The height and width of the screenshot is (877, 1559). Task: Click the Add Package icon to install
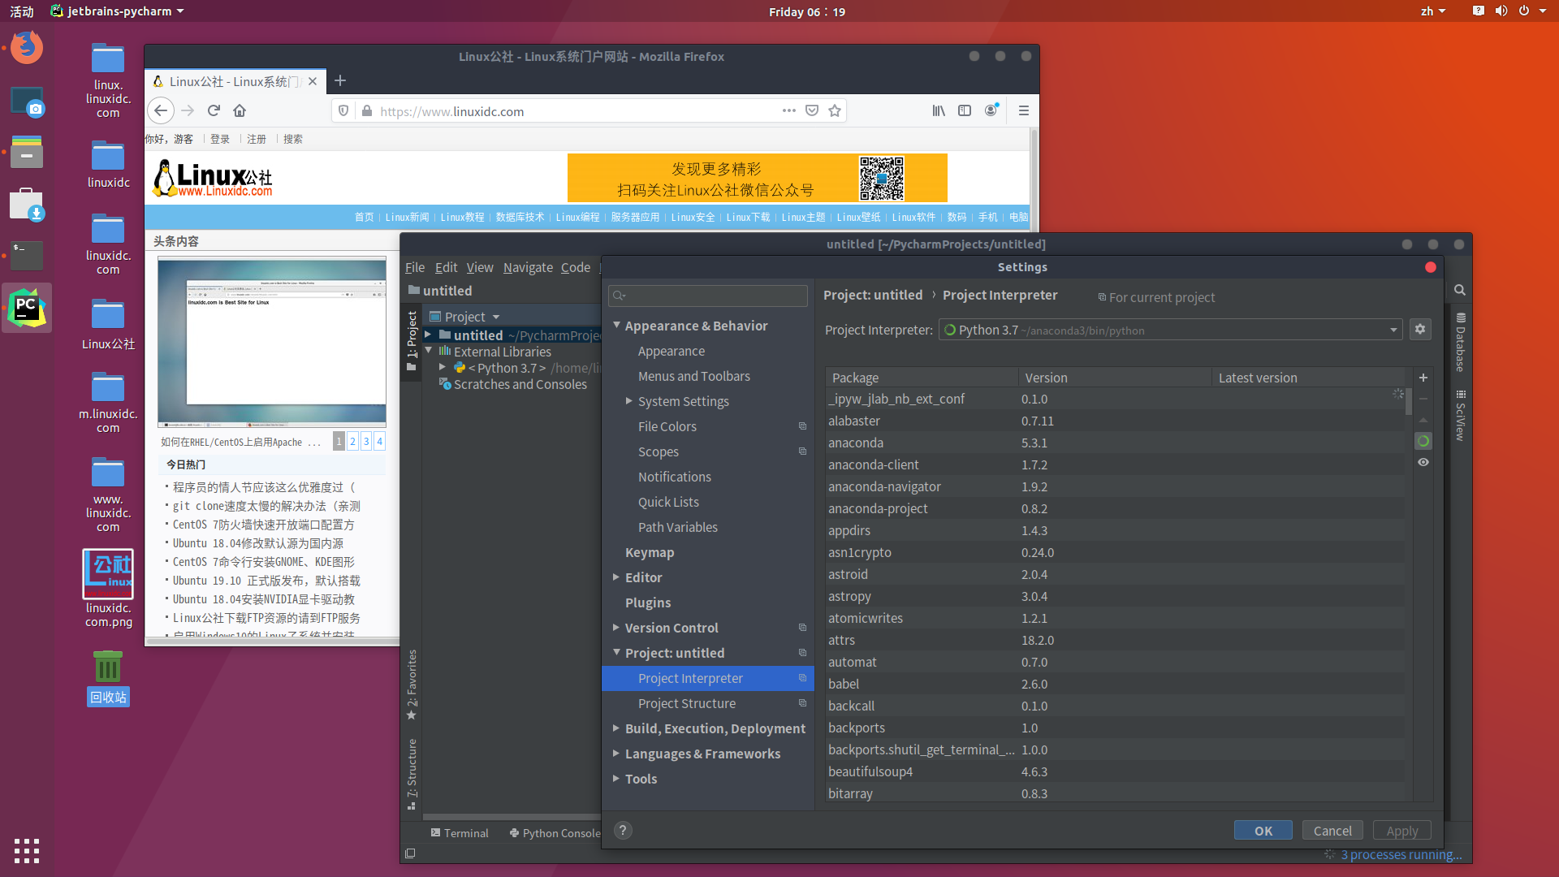pos(1424,377)
